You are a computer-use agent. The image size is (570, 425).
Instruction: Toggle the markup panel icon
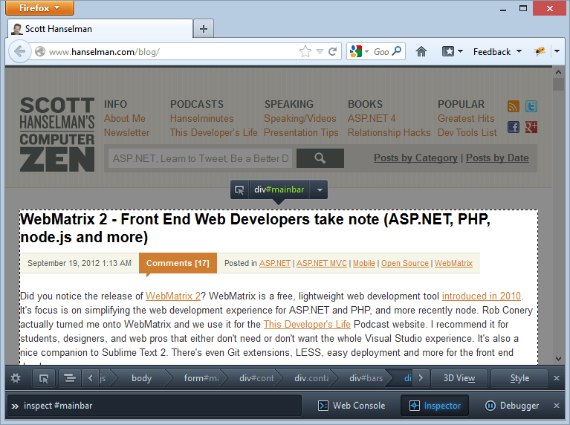coord(70,378)
